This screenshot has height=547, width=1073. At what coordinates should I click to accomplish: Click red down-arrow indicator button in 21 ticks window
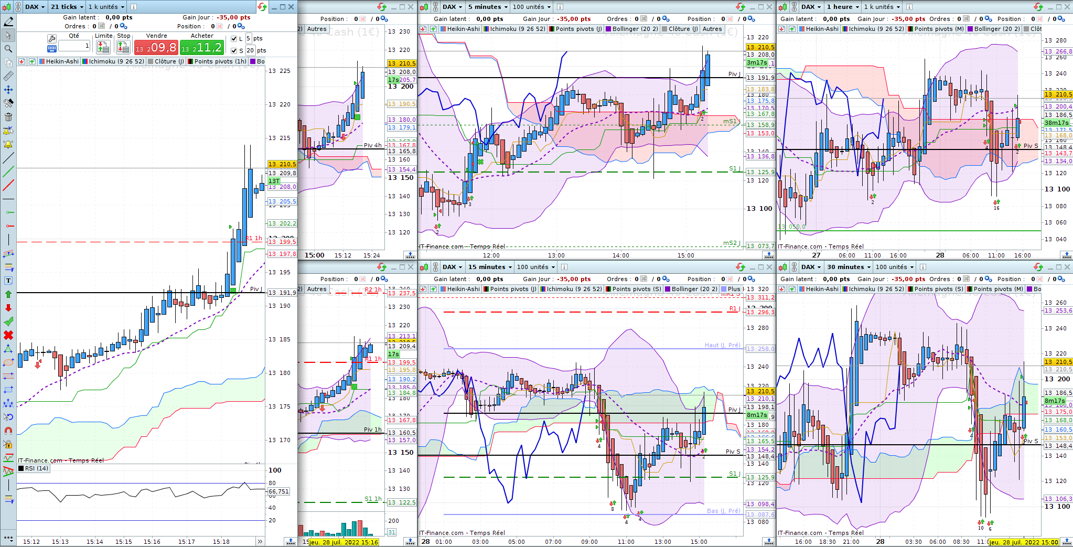(x=22, y=61)
